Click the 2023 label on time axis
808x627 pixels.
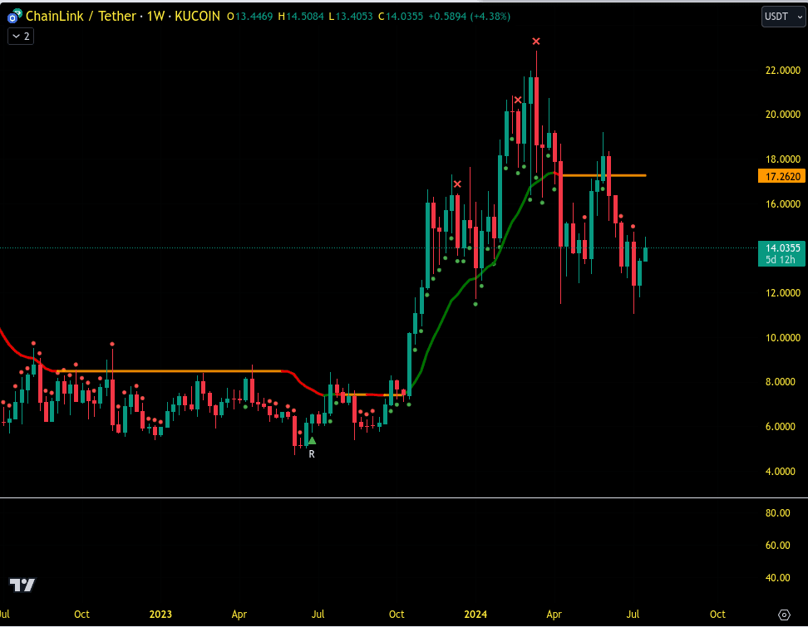160,615
